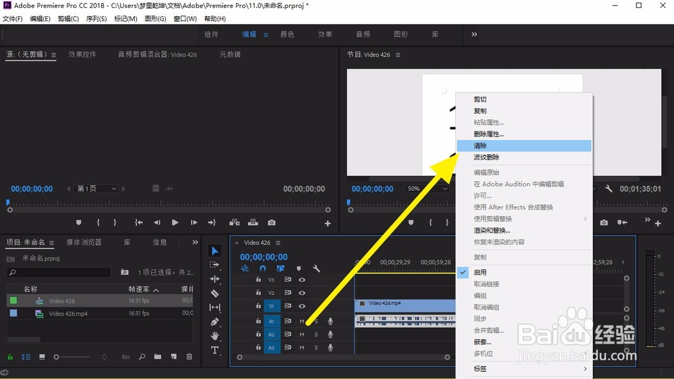
Task: Choose 波纹删除 in context menu
Action: coord(524,157)
